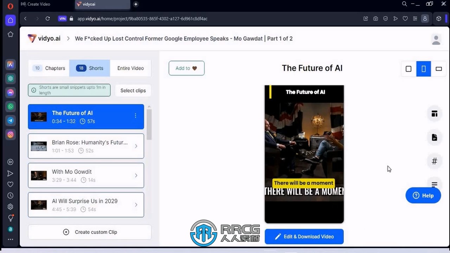Open the browser profile account icon
This screenshot has height=253, width=450.
pyautogui.click(x=425, y=19)
